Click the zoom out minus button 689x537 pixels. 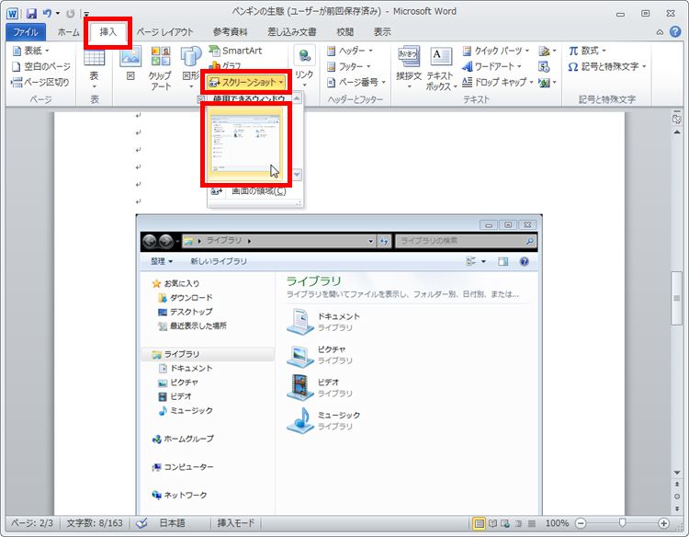tap(581, 523)
